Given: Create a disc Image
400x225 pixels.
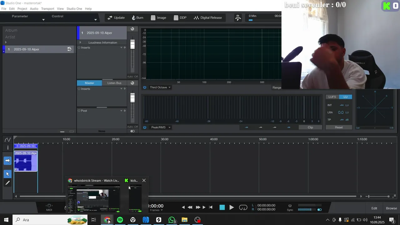Looking at the screenshot, I should [x=158, y=18].
